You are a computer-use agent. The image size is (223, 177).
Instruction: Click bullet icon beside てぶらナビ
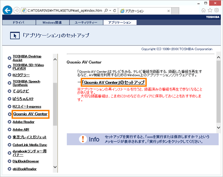tap(9, 91)
